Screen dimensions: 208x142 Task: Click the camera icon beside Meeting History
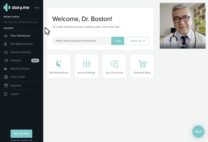point(6,69)
